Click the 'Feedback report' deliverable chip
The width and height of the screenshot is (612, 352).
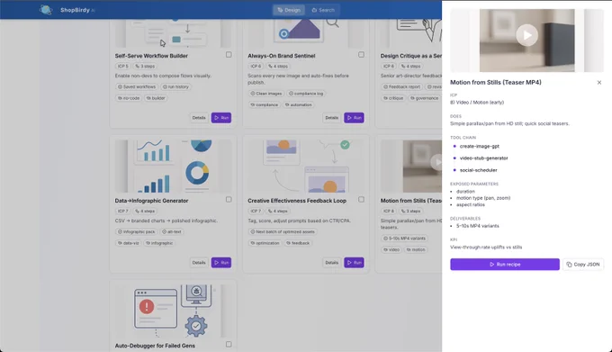401,86
